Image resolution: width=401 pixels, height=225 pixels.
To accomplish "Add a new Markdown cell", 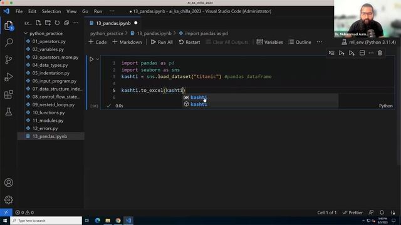I will point(127,42).
